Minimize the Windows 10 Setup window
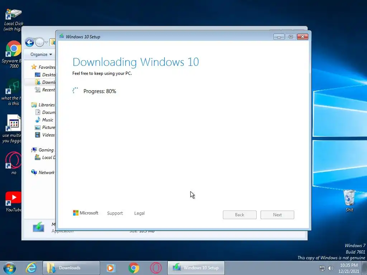The width and height of the screenshot is (367, 275). 279,37
